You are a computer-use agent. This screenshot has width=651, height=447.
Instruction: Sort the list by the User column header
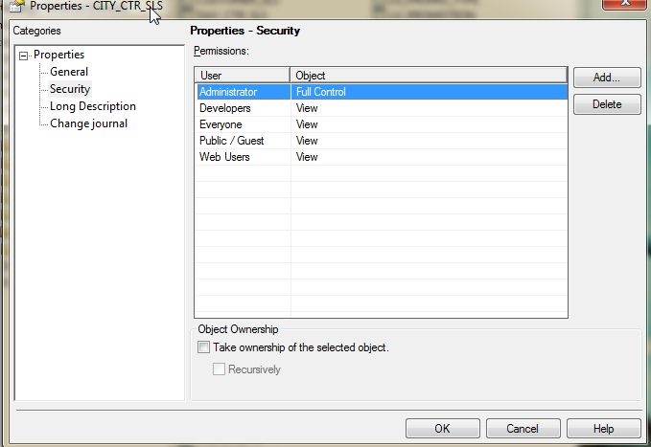pos(243,76)
